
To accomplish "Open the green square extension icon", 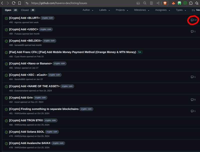I will click(185, 3).
